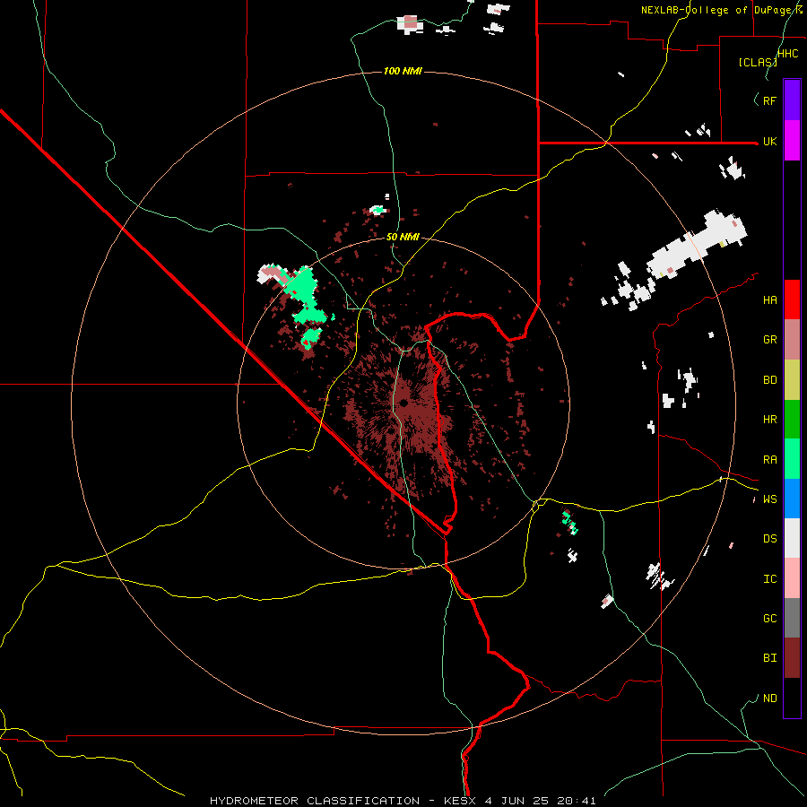Click the 100 NMI range ring label
The width and height of the screenshot is (807, 807).
click(403, 71)
